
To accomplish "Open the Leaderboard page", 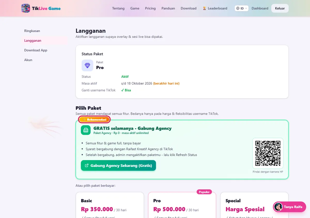I will point(215,8).
